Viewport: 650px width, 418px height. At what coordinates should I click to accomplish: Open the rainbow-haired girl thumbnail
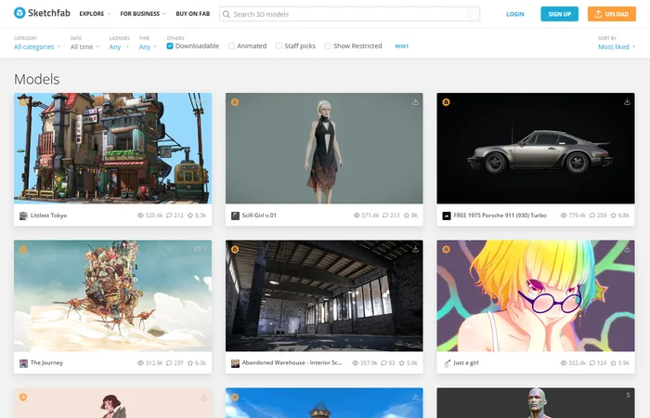[536, 295]
